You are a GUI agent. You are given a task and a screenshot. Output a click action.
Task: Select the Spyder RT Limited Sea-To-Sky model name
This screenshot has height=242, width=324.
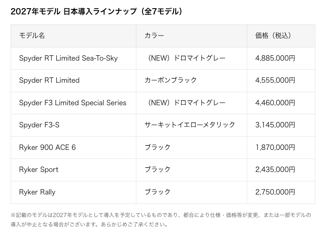(69, 58)
